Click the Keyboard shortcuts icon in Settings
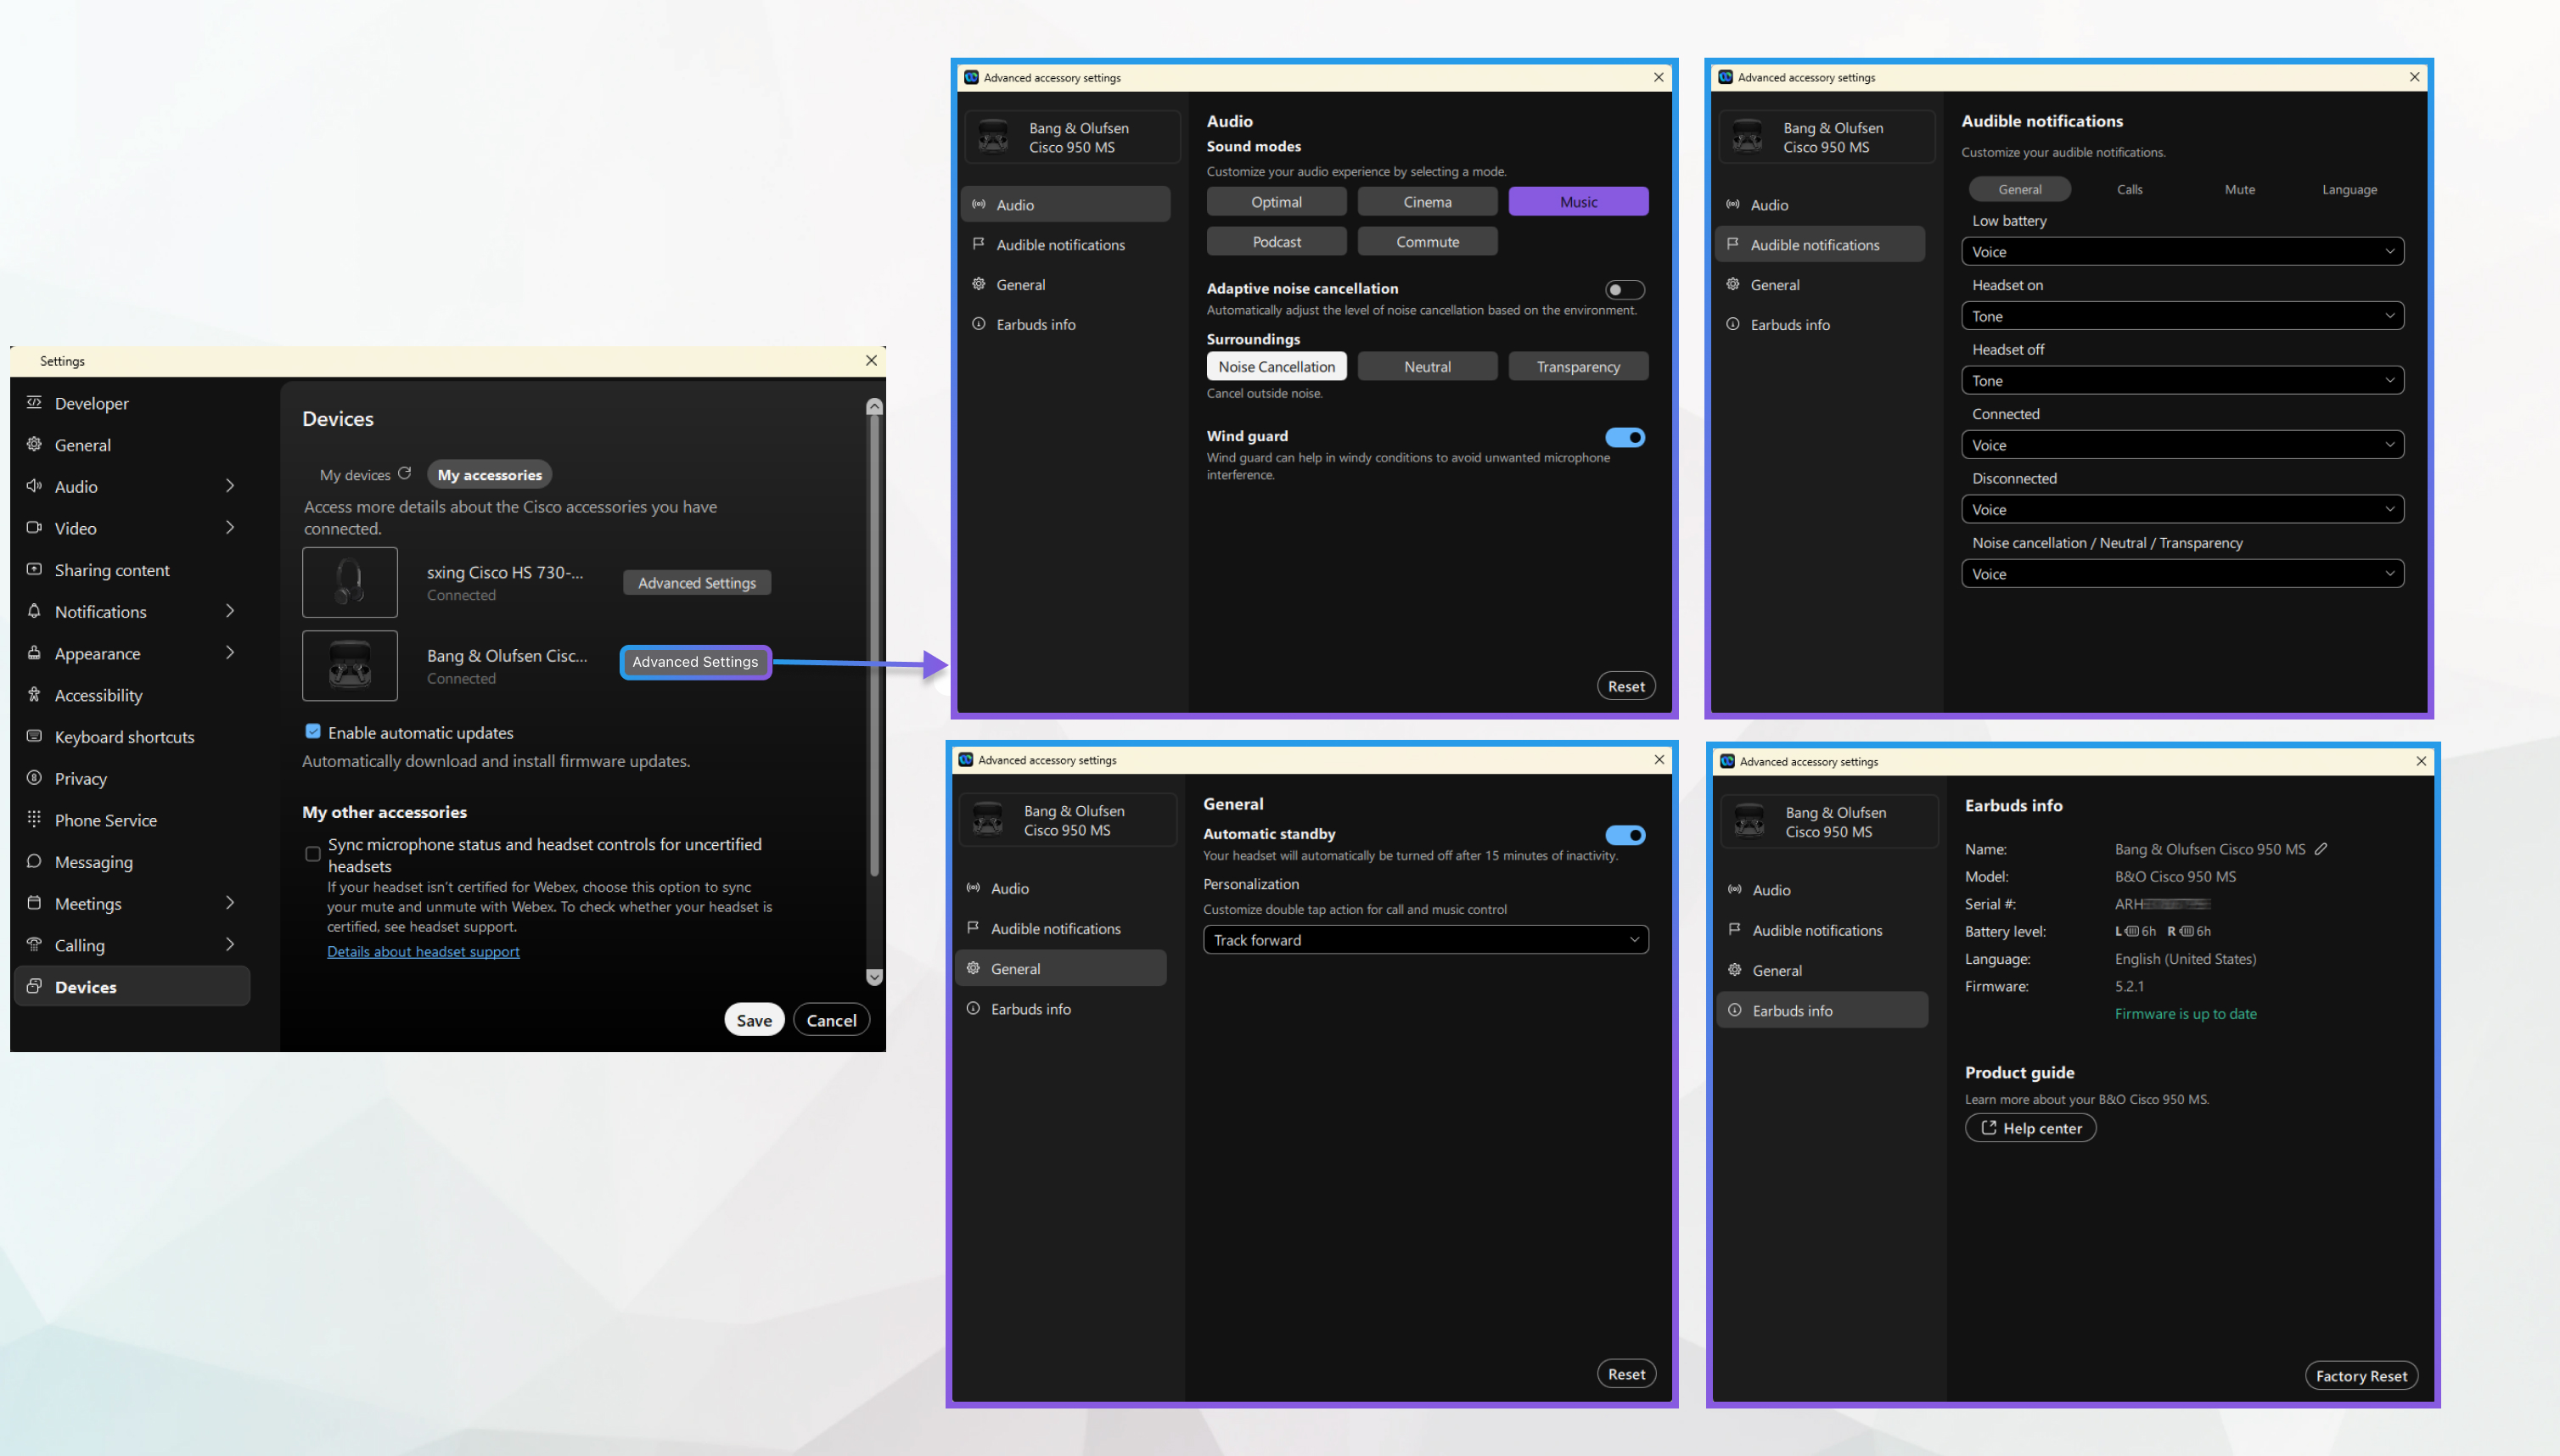Viewport: 2560px width, 1456px height. click(34, 736)
